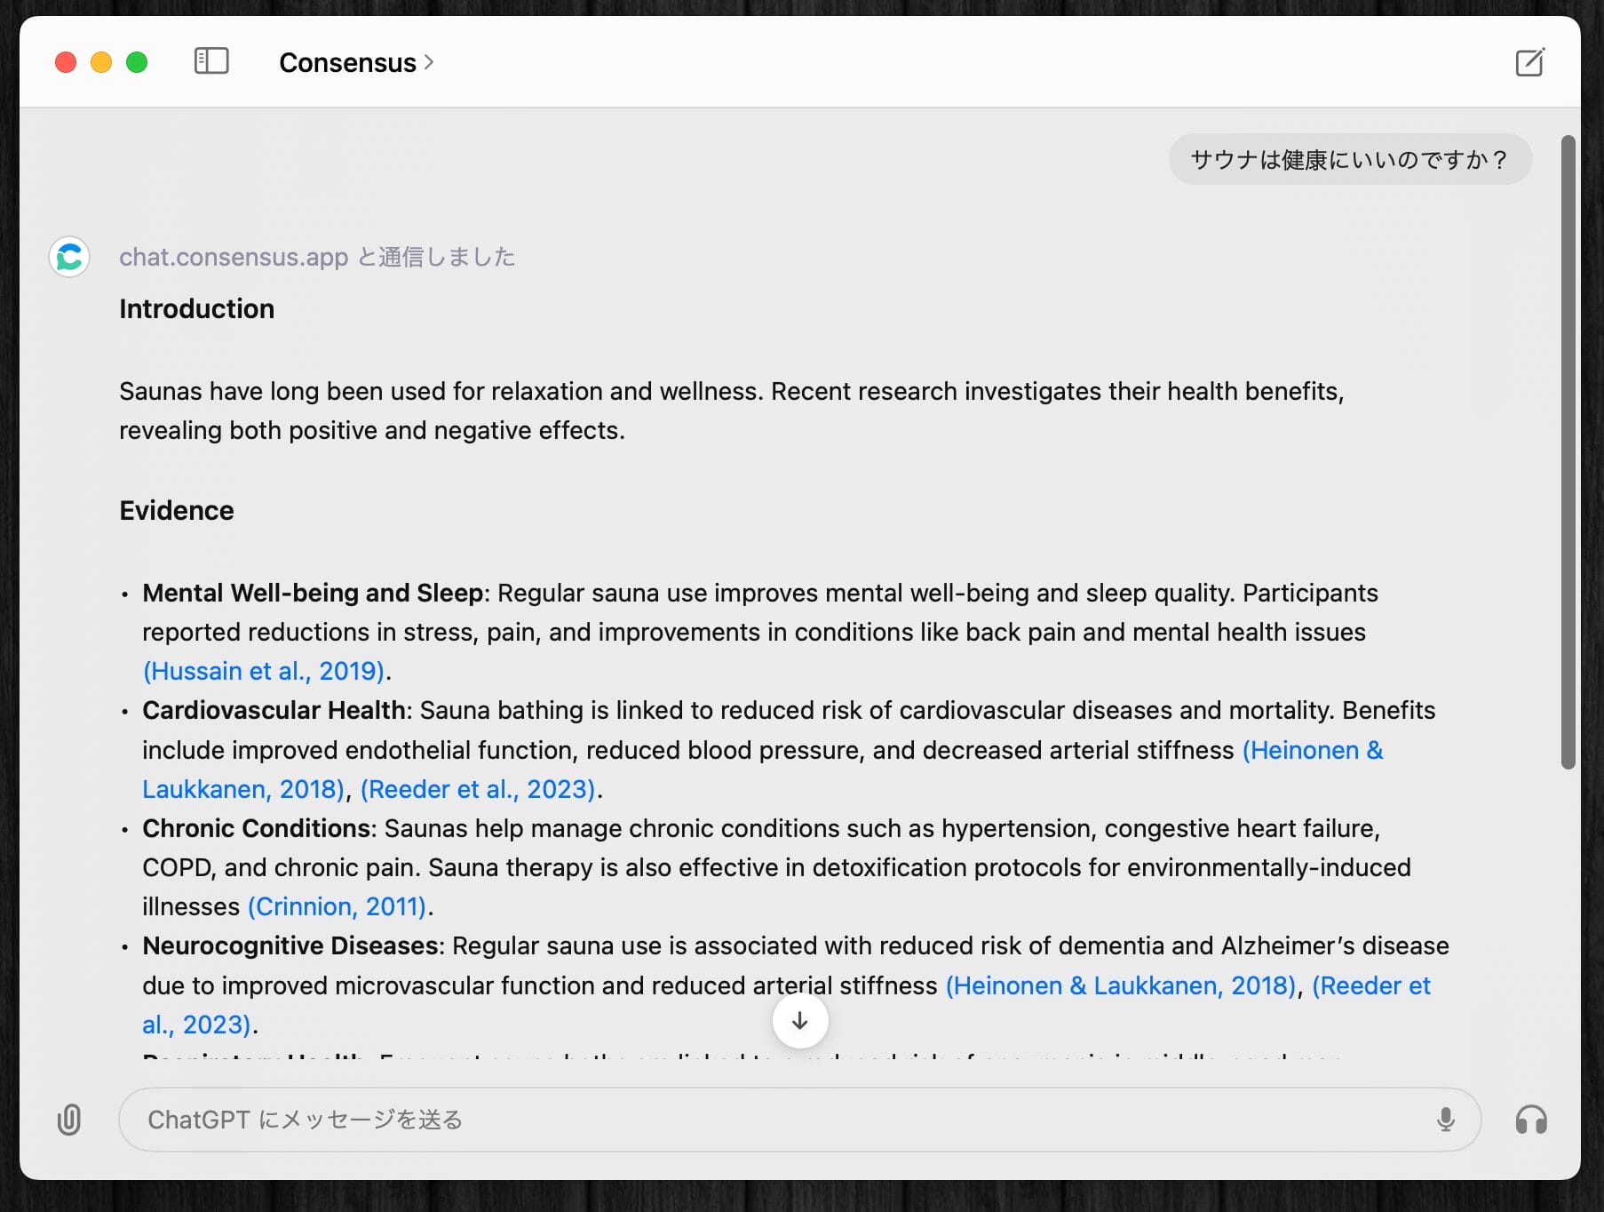Start a new chat with compose icon
The image size is (1604, 1212).
point(1529,62)
